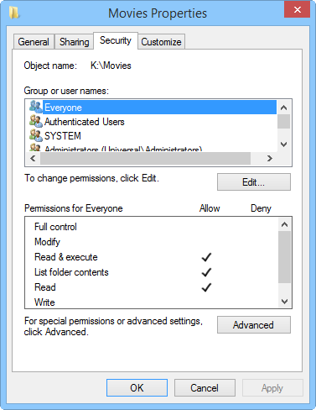Viewport: 316px width, 410px height.
Task: Click the Modify permission row
Action: pos(152,242)
